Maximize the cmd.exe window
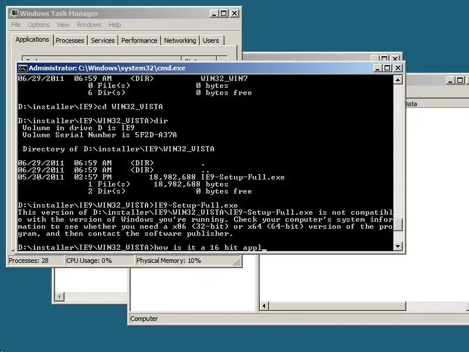 (388, 68)
